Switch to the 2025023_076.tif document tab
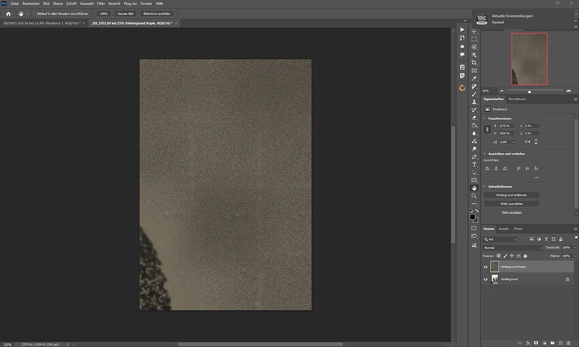The height and width of the screenshot is (347, 579). 42,23
